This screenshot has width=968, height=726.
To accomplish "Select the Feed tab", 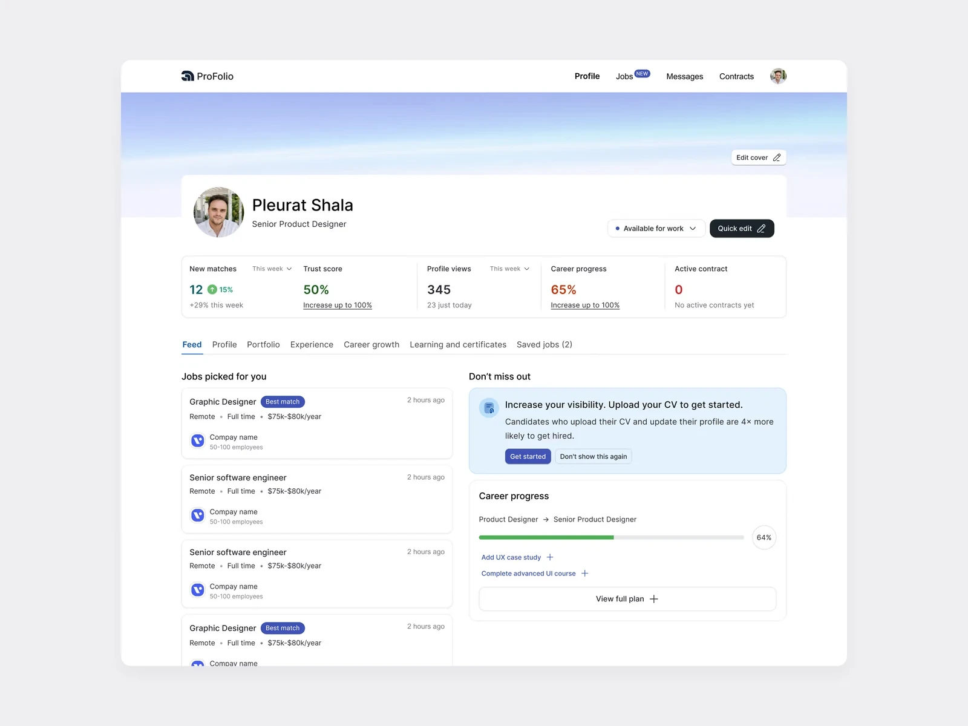I will 192,345.
